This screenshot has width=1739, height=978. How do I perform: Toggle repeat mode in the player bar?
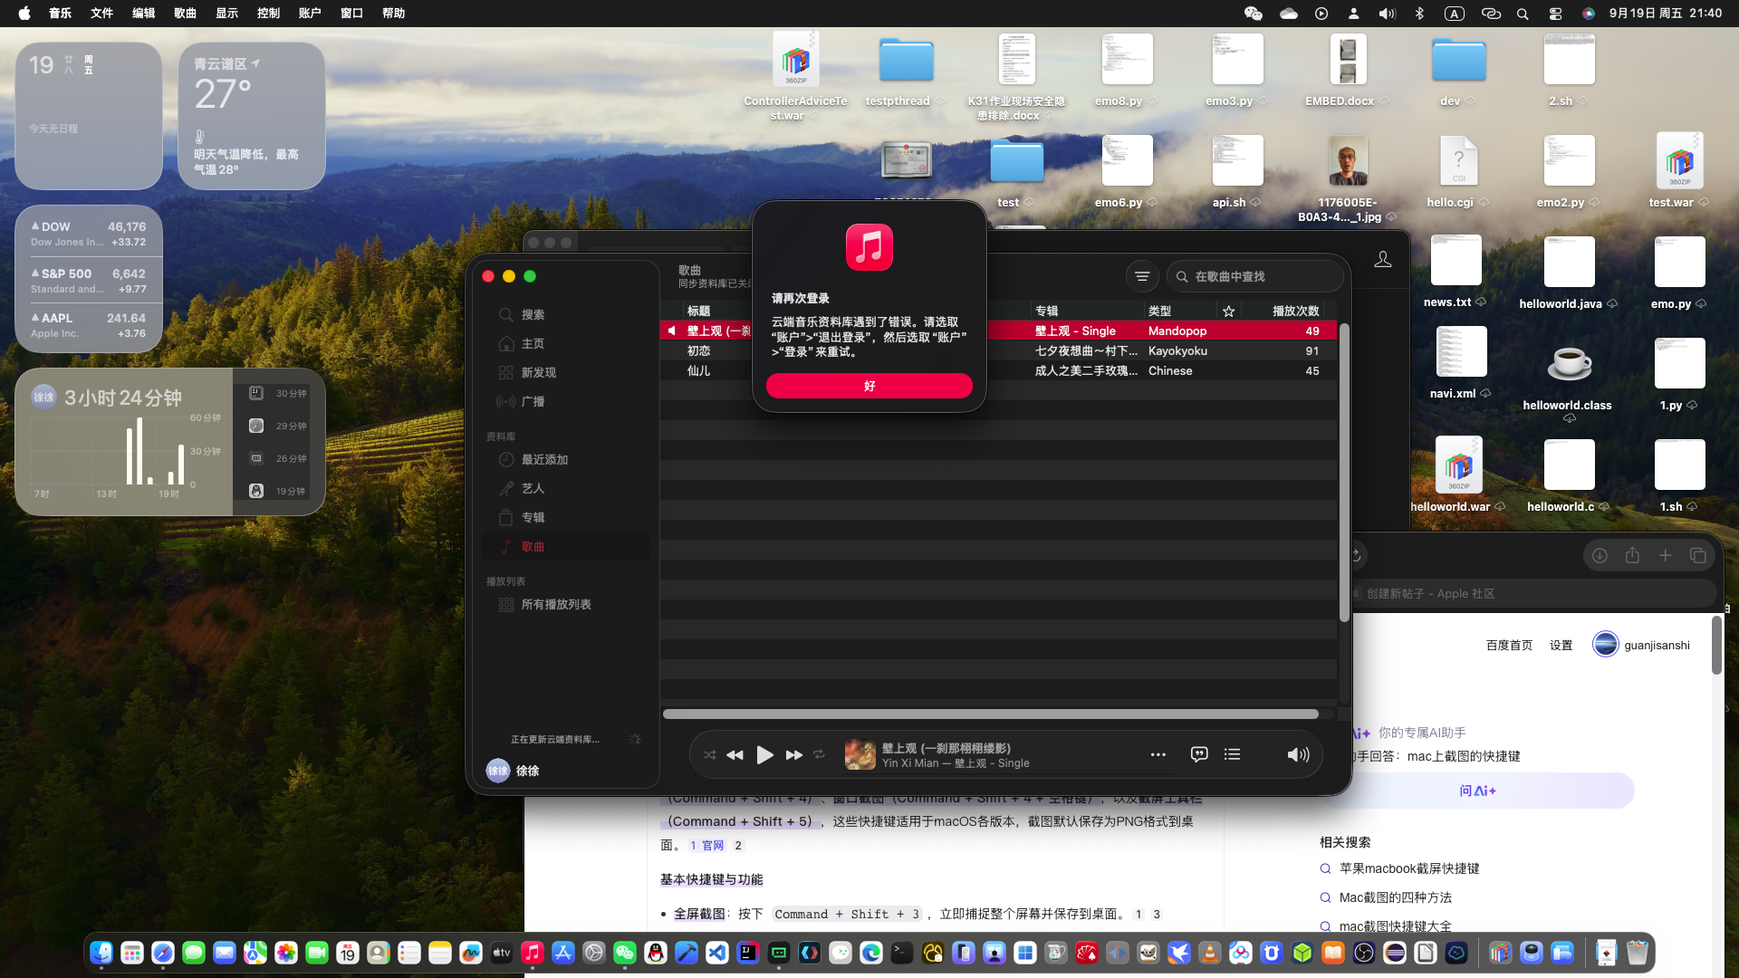click(819, 754)
